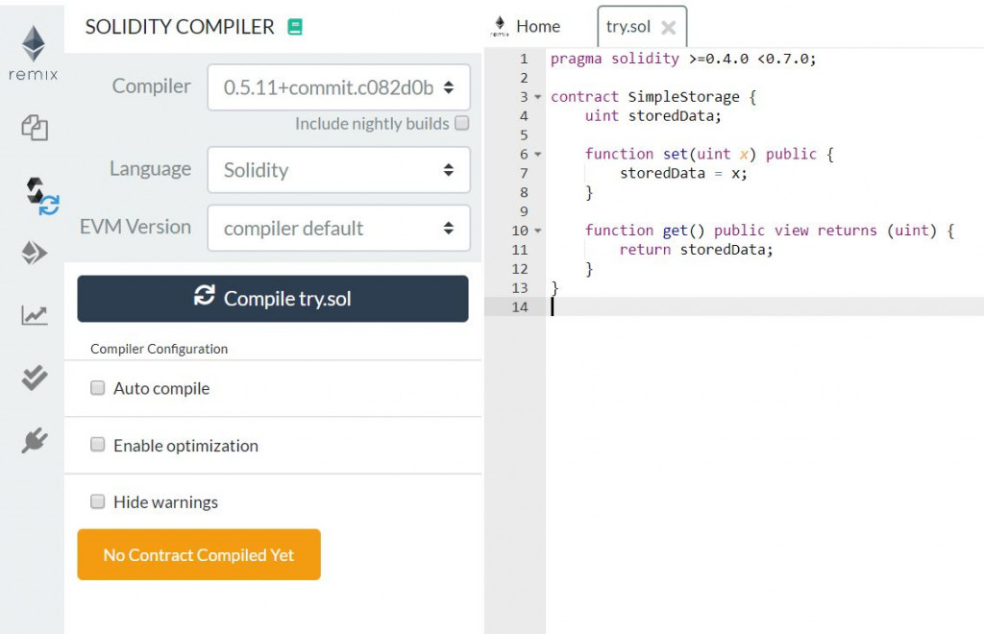Toggle the Auto compile checkbox
The image size is (984, 634).
pos(97,387)
